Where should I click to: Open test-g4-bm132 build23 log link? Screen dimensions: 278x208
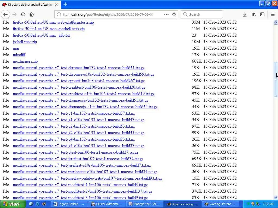tap(74, 139)
